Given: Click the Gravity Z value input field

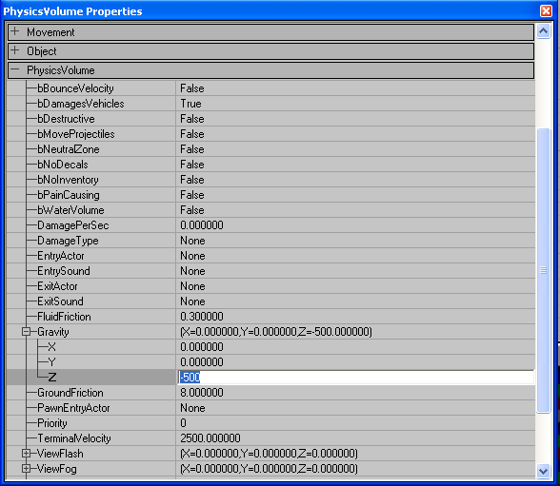Looking at the screenshot, I should click(356, 378).
